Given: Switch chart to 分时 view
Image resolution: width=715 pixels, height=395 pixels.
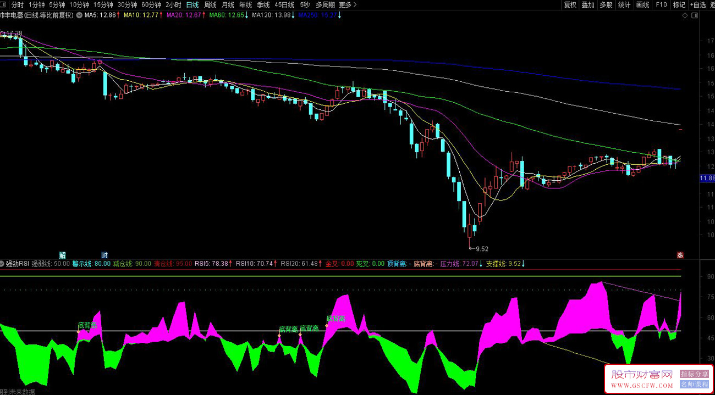Looking at the screenshot, I should tap(18, 4).
